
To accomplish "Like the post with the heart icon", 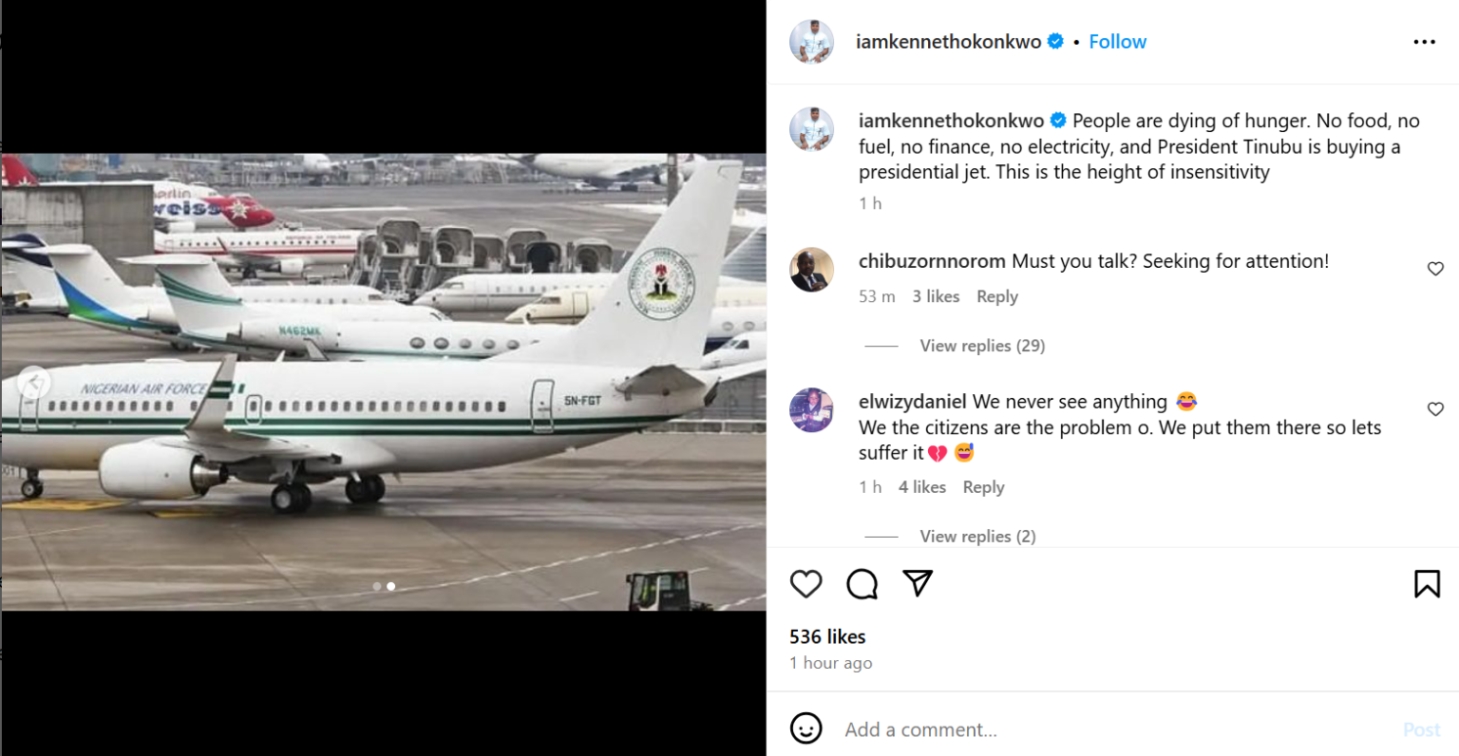I will (x=805, y=584).
